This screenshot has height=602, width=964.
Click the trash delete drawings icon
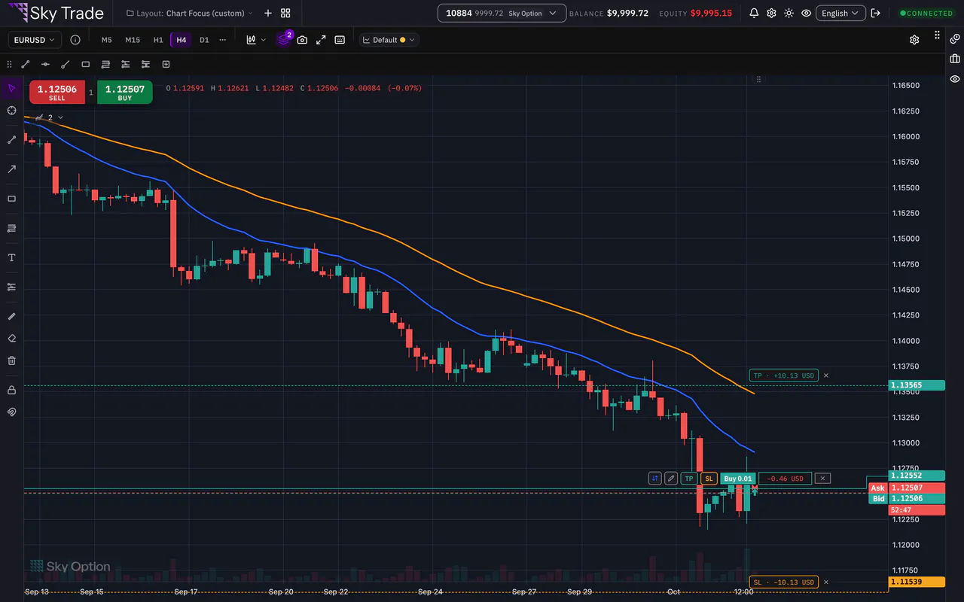11,360
